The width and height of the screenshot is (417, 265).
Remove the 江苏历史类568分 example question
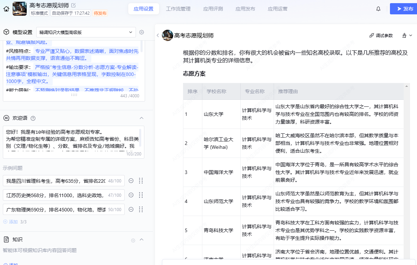point(131,195)
